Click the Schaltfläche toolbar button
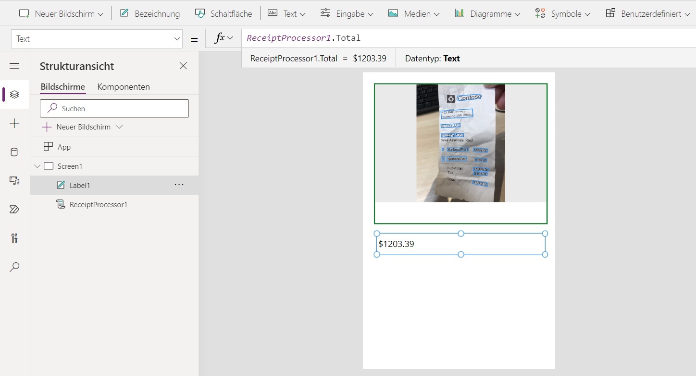696x376 pixels. point(224,14)
